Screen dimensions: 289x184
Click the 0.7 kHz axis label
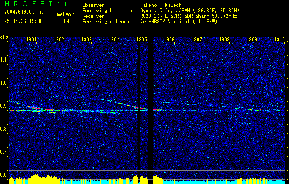pos(4,152)
